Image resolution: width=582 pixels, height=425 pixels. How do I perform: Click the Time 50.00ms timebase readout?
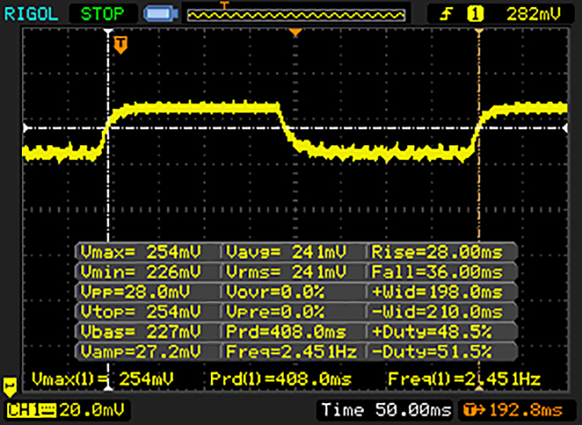coord(386,410)
